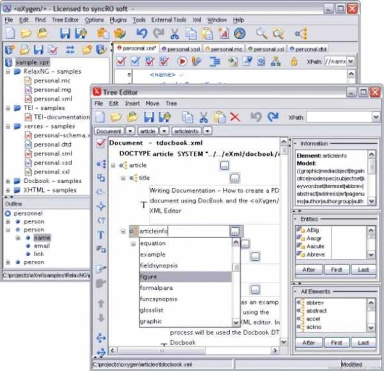Screen dimensions: 384x371
Task: Click Save icon in oXygen main toolbar
Action: pyautogui.click(x=65, y=33)
